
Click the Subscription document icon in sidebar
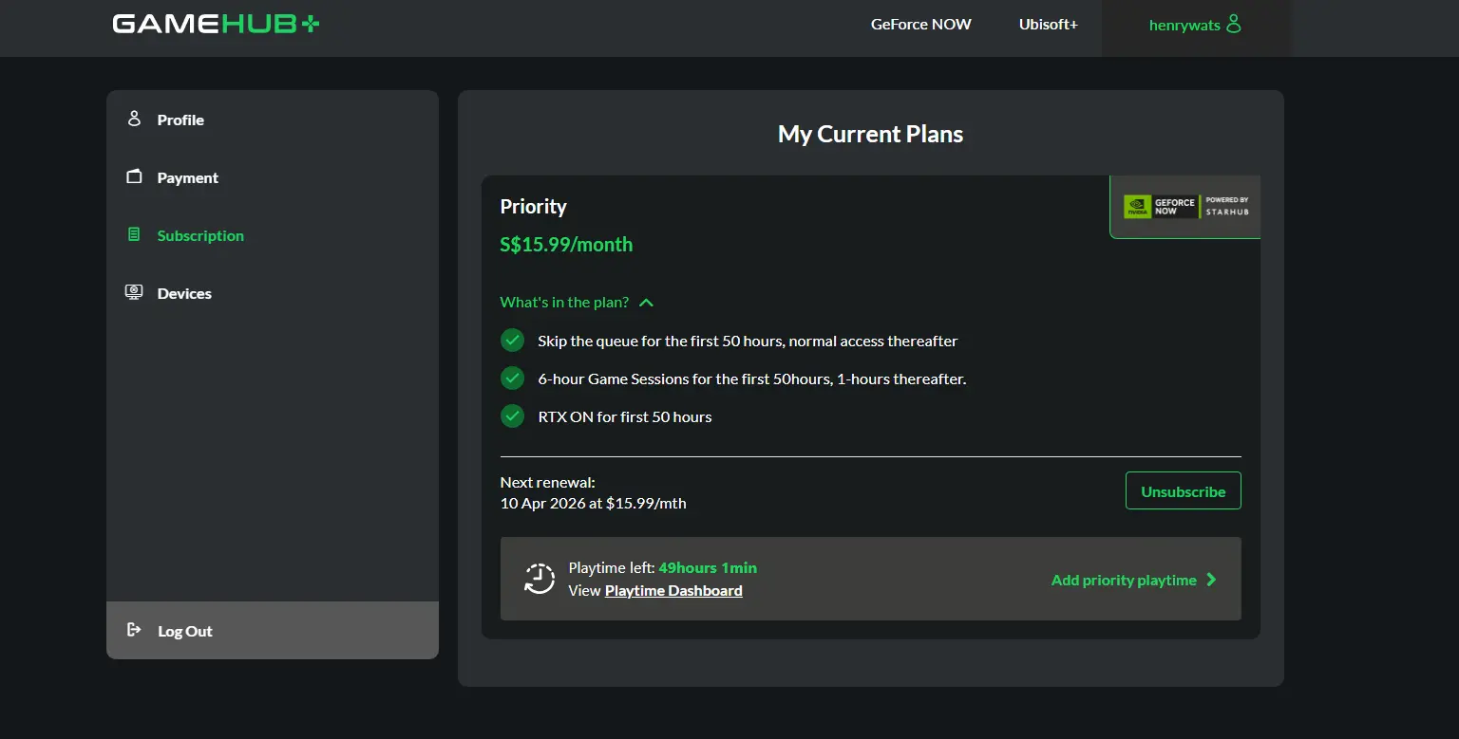pos(134,234)
